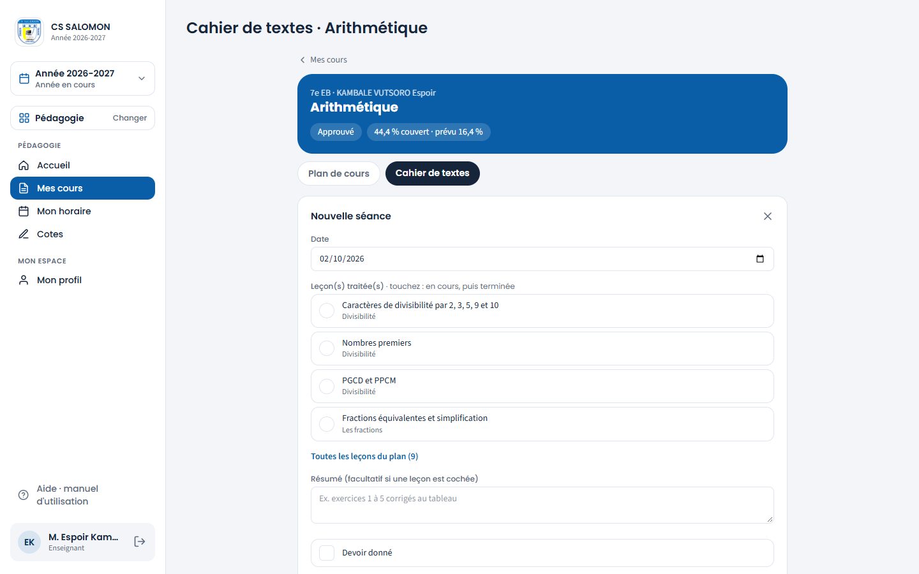The width and height of the screenshot is (919, 574).
Task: Click the Mes cours document icon
Action: pyautogui.click(x=24, y=188)
